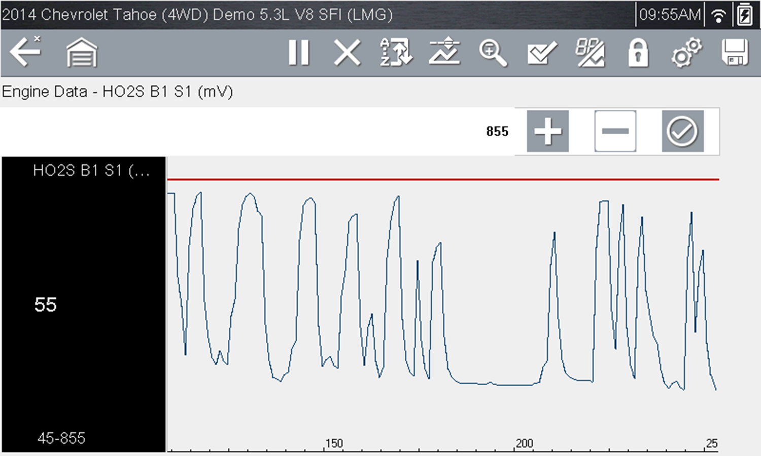761x456 pixels.
Task: Open the custom data list checkmark icon
Action: click(541, 53)
